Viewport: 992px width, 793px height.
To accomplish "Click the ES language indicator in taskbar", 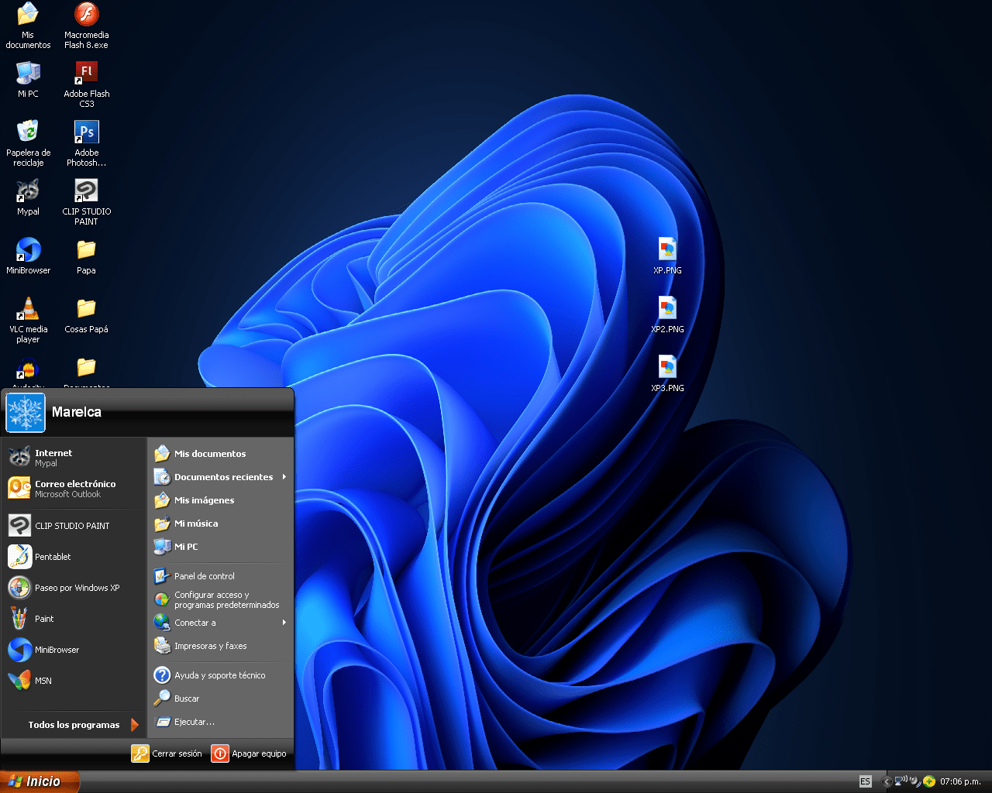I will (x=866, y=781).
